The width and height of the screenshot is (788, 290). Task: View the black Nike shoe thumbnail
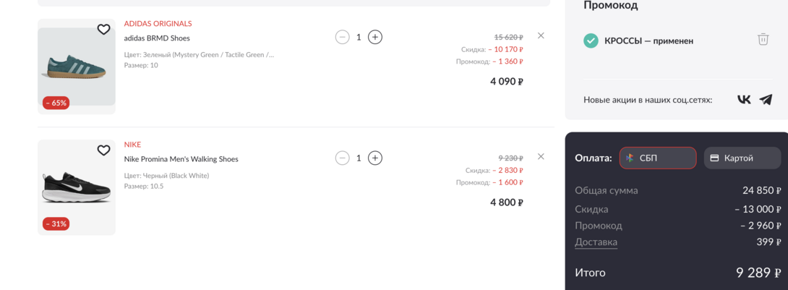pyautogui.click(x=77, y=187)
